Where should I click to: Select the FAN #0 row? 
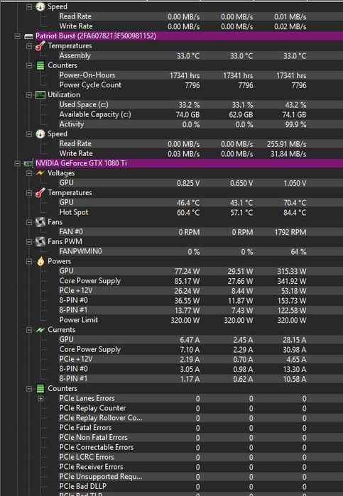click(200, 232)
